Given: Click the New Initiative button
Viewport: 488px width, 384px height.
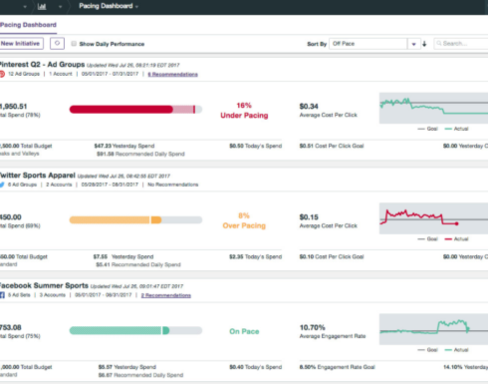Looking at the screenshot, I should coord(21,44).
